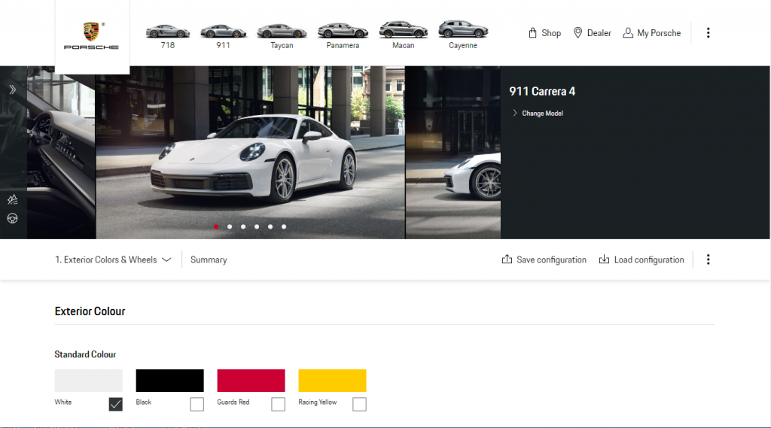771x428 pixels.
Task: Click the Save configuration label
Action: click(551, 260)
